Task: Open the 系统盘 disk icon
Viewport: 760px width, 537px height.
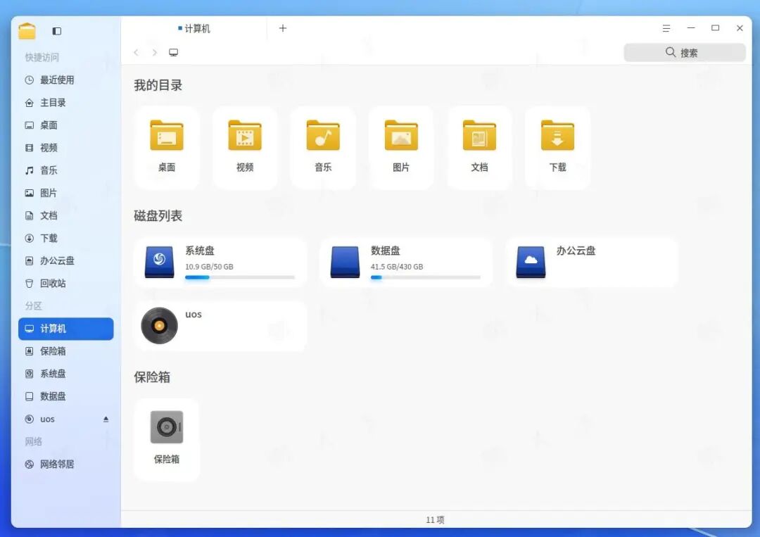Action: tap(159, 261)
